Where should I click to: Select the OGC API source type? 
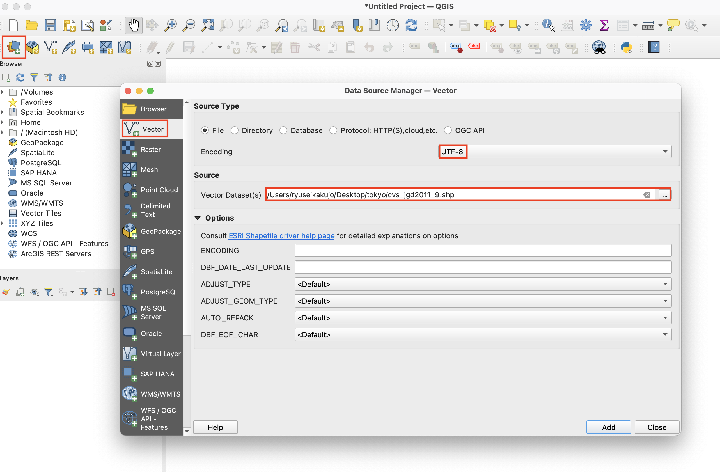point(448,130)
